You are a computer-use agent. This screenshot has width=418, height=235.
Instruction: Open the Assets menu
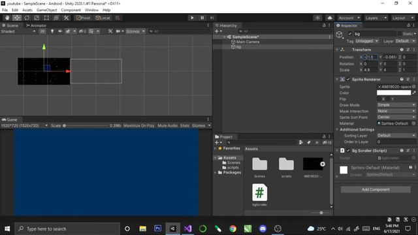pos(27,10)
